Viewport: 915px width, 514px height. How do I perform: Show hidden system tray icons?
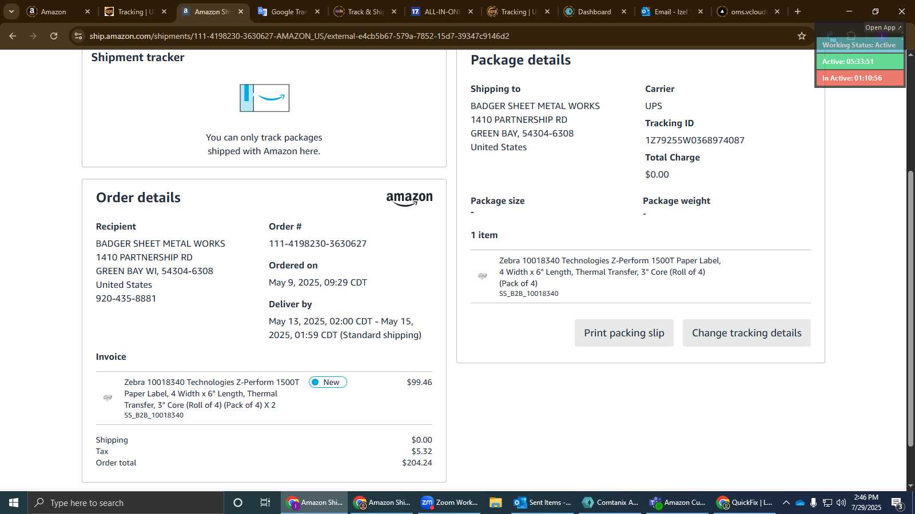click(786, 503)
